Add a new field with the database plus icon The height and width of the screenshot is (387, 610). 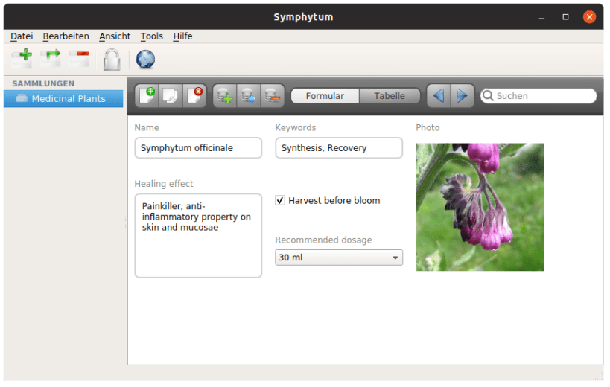(x=225, y=95)
